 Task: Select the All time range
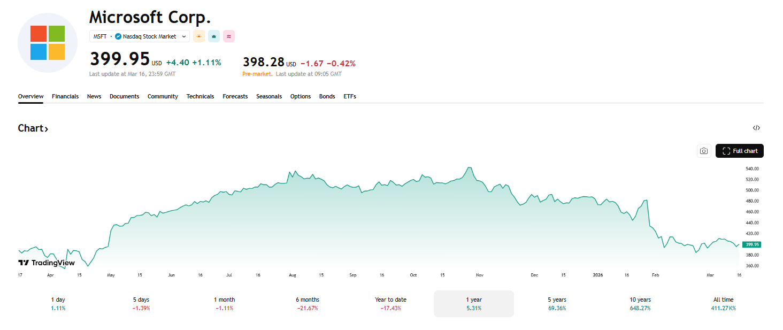tap(723, 304)
